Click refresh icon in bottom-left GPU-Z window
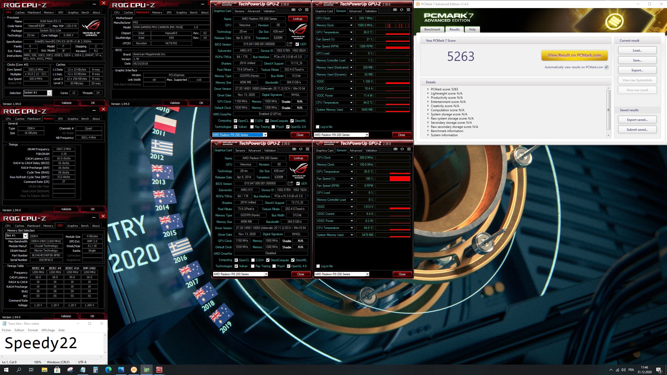 click(301, 149)
